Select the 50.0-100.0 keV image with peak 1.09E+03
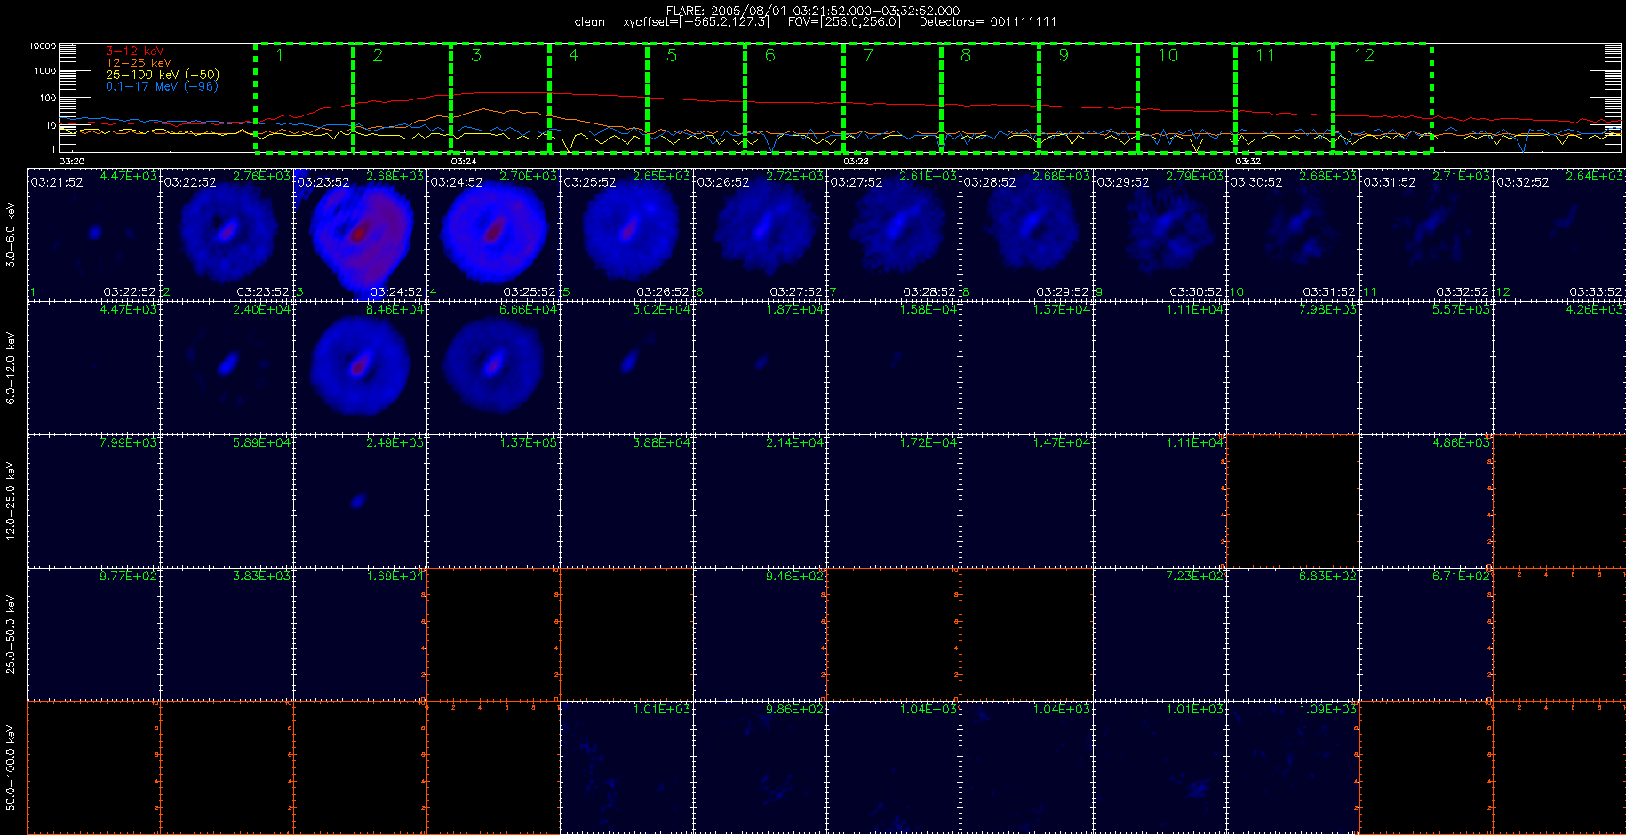The height and width of the screenshot is (835, 1626). [1293, 767]
